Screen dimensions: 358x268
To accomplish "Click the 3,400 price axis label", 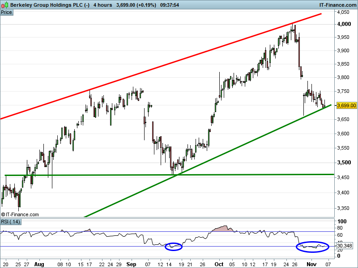I will pos(343,193).
